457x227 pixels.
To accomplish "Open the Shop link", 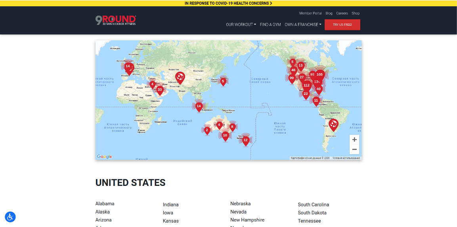I will 356,13.
